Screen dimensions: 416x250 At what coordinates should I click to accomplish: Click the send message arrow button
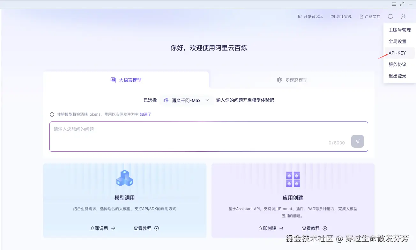[358, 141]
